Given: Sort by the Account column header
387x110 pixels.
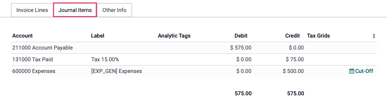Looking at the screenshot, I should tap(22, 36).
